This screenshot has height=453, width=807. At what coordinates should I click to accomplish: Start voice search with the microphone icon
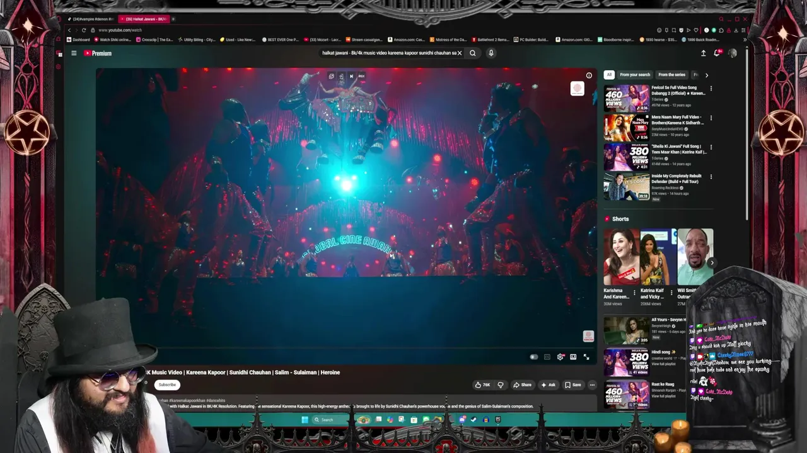click(x=491, y=53)
